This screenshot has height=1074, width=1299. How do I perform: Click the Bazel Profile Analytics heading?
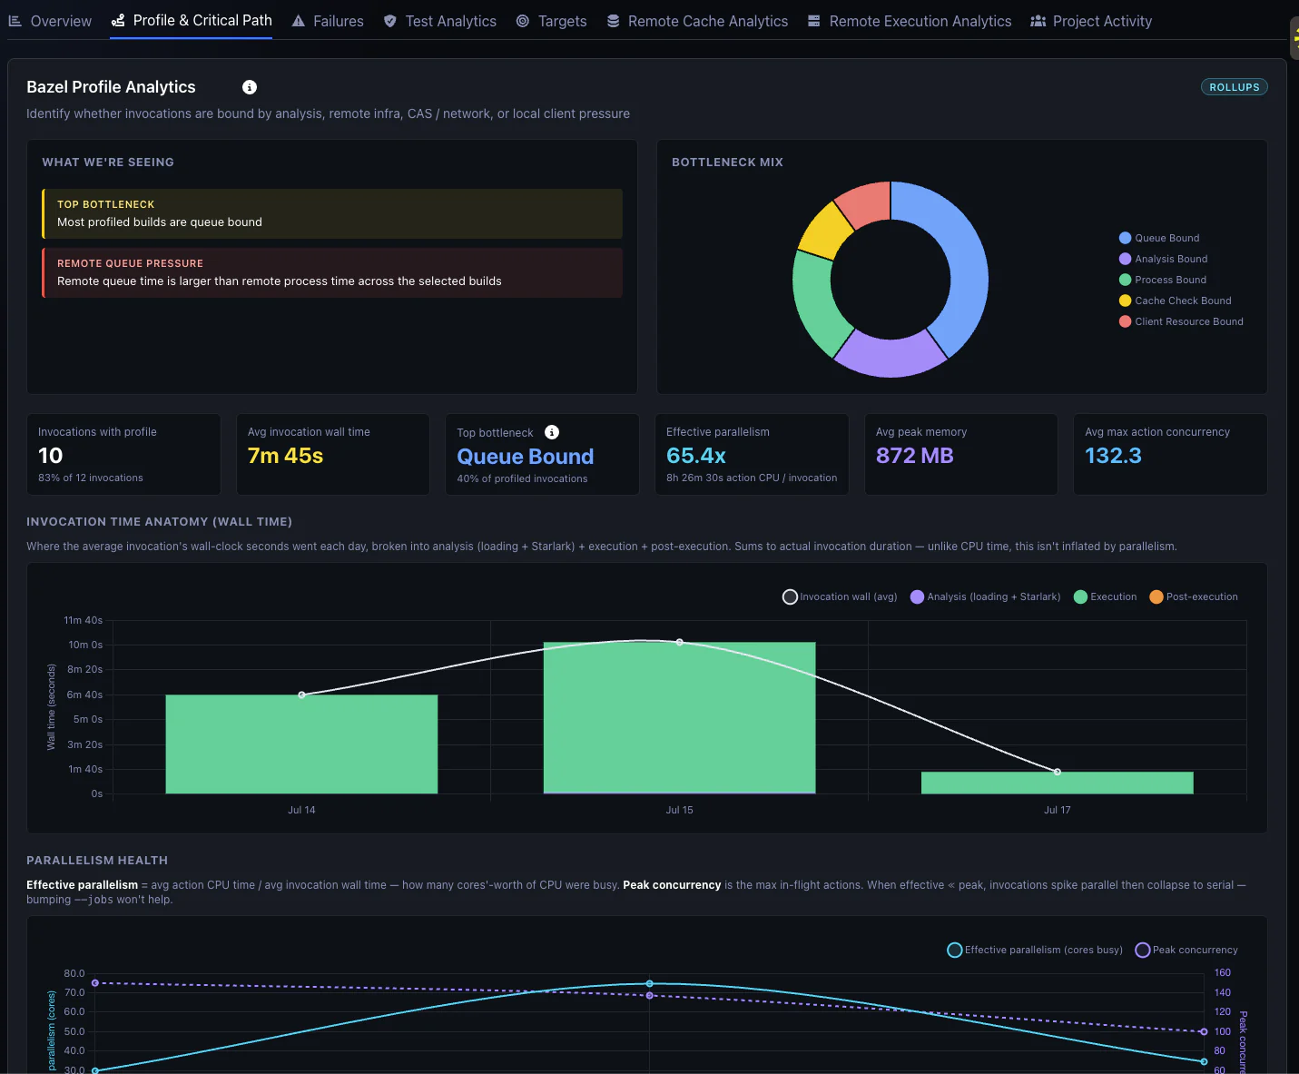coord(111,87)
